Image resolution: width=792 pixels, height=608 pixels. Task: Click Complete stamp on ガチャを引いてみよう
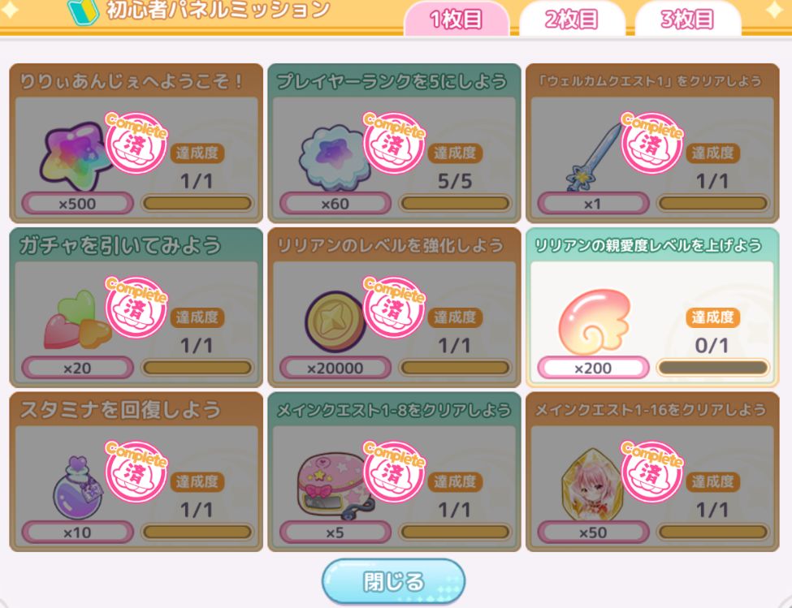136,306
